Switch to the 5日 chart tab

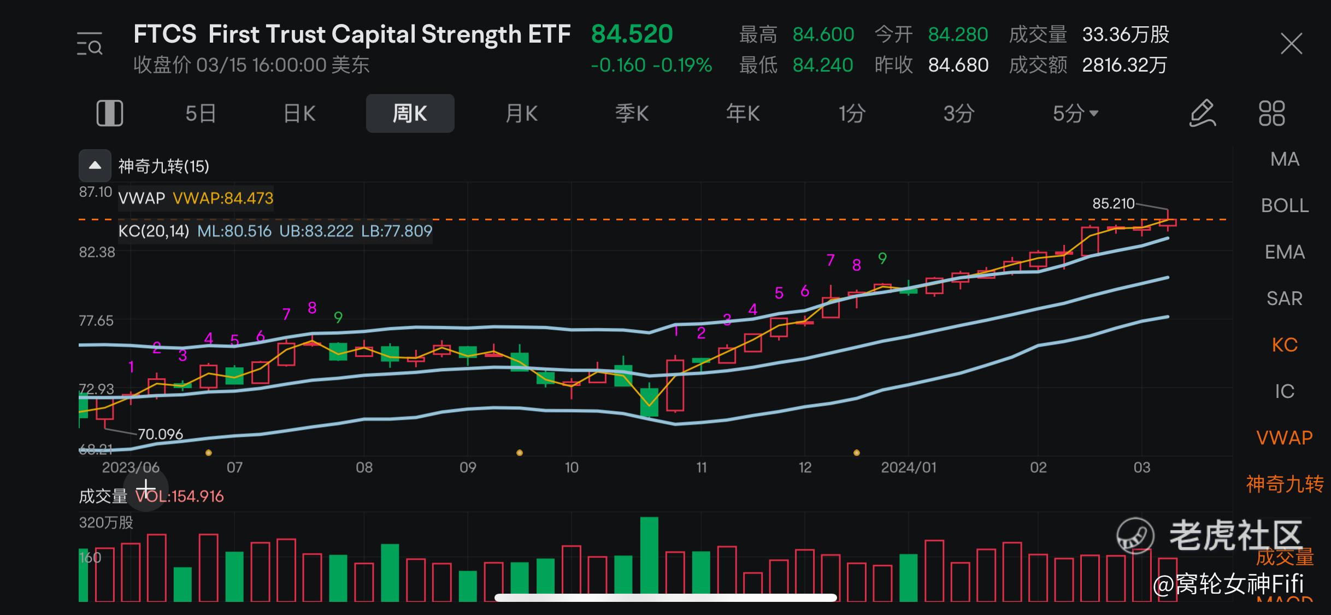click(x=201, y=114)
